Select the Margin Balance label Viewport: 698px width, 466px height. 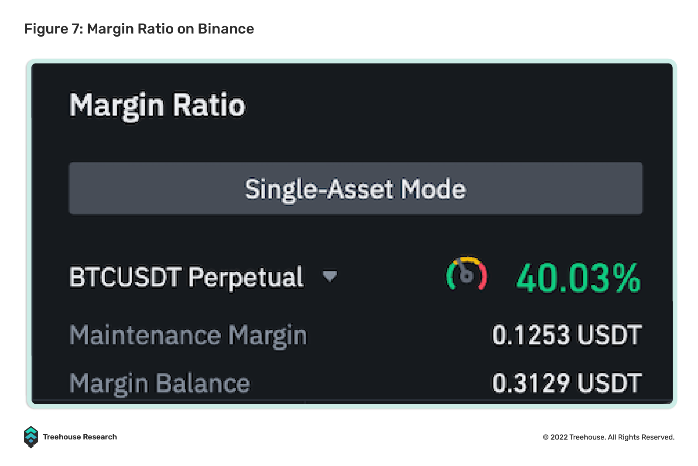160,384
